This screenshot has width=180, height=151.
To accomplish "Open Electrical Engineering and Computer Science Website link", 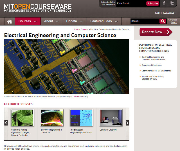I will click(x=153, y=58).
